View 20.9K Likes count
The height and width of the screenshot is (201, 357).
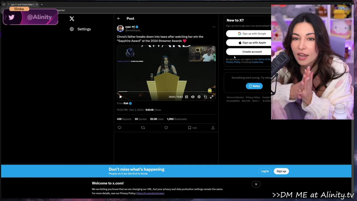157,119
